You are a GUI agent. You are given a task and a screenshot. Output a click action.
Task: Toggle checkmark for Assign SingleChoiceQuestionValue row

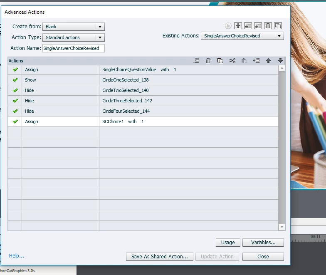(15, 69)
